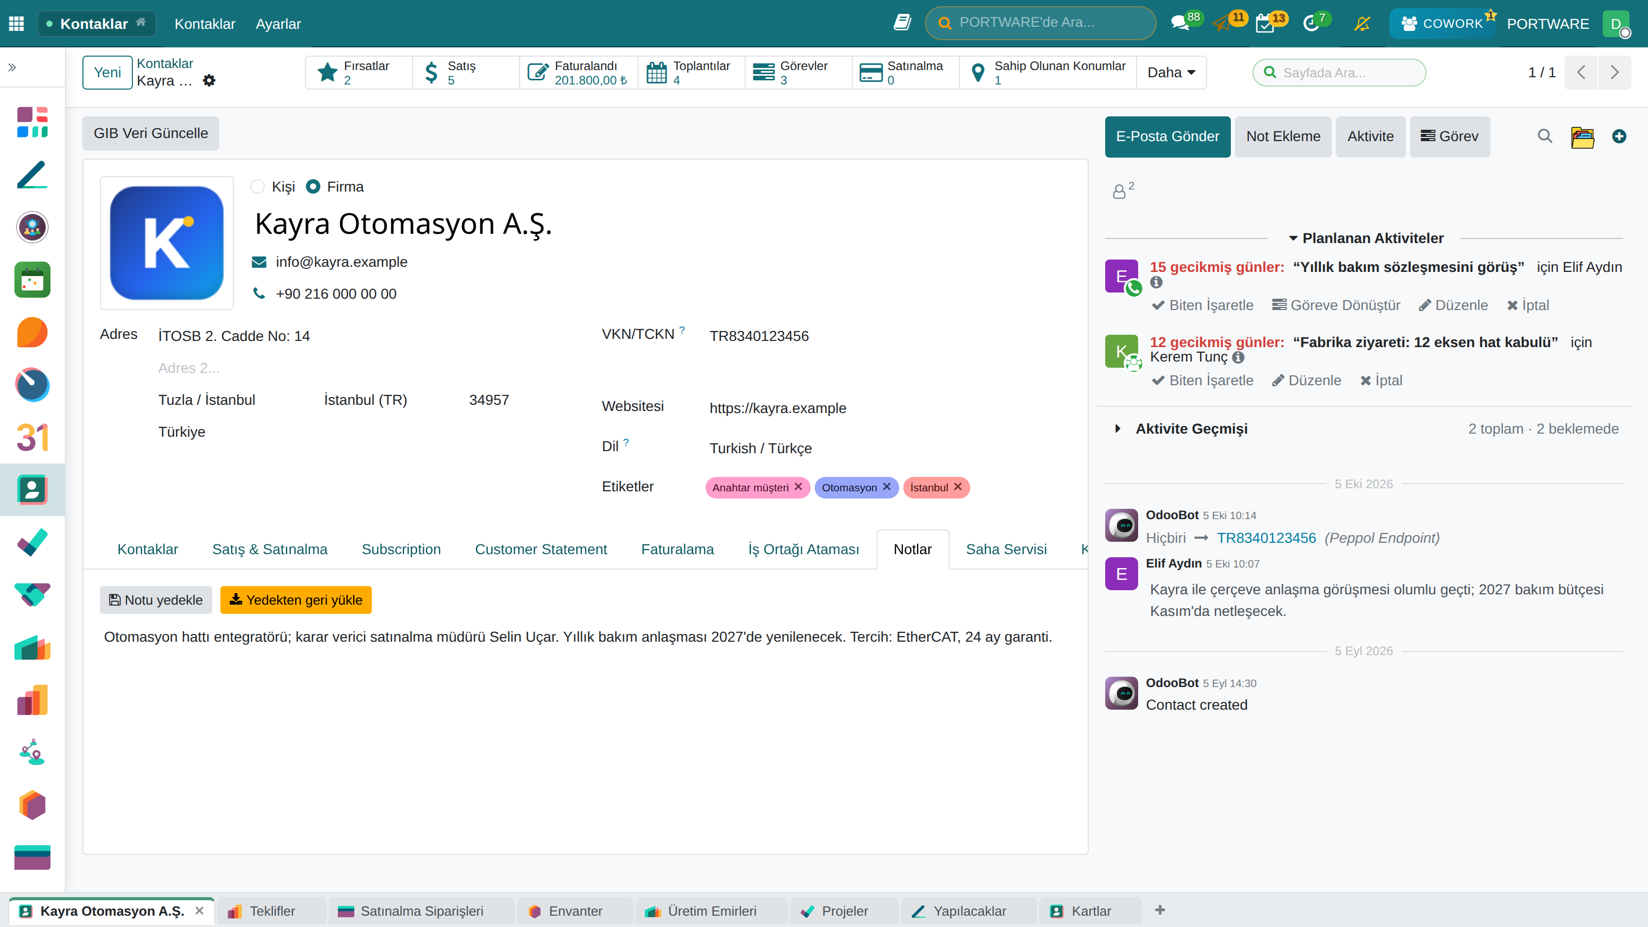This screenshot has width=1648, height=927.
Task: Click Yedekten geri yükle button
Action: pos(296,600)
